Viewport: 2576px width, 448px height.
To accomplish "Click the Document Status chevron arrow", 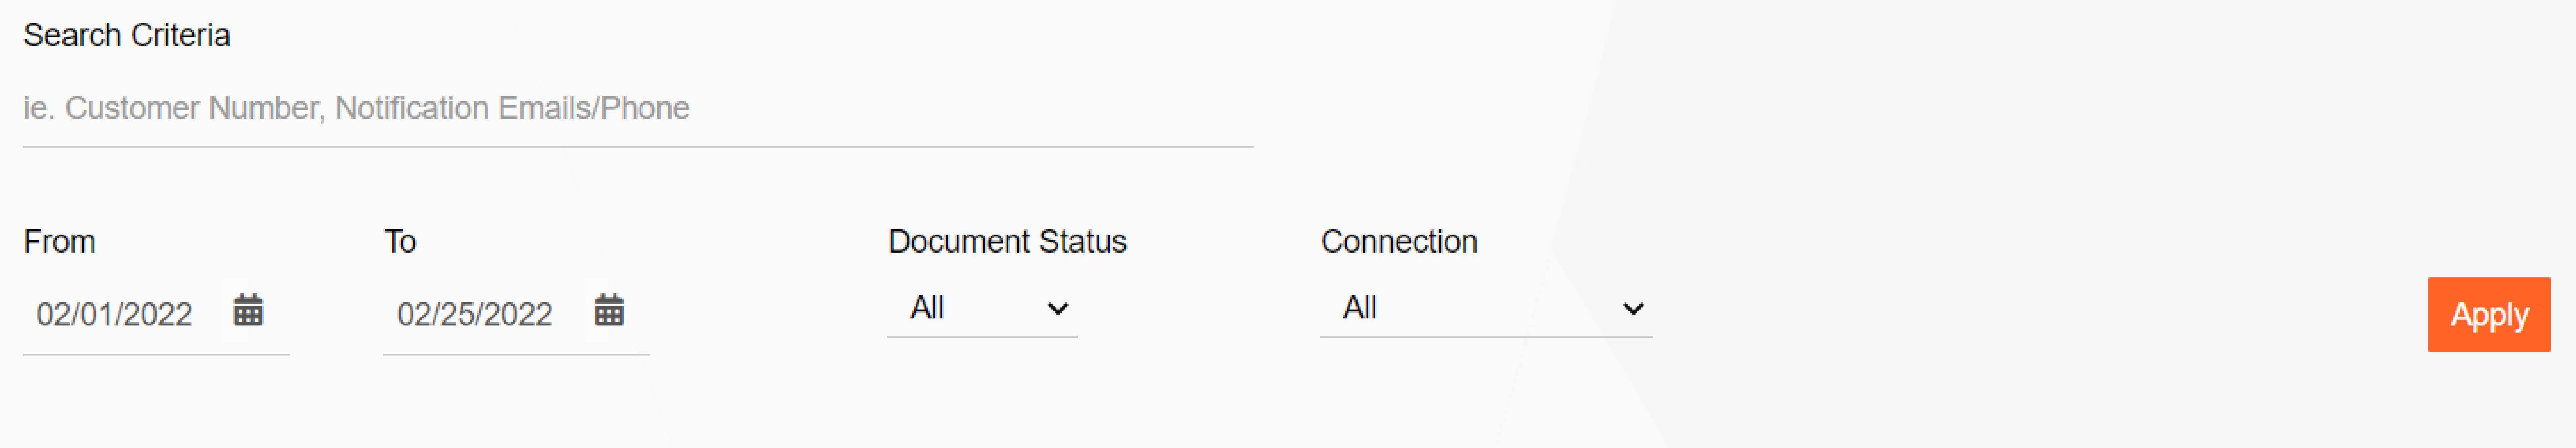I will 1057,309.
